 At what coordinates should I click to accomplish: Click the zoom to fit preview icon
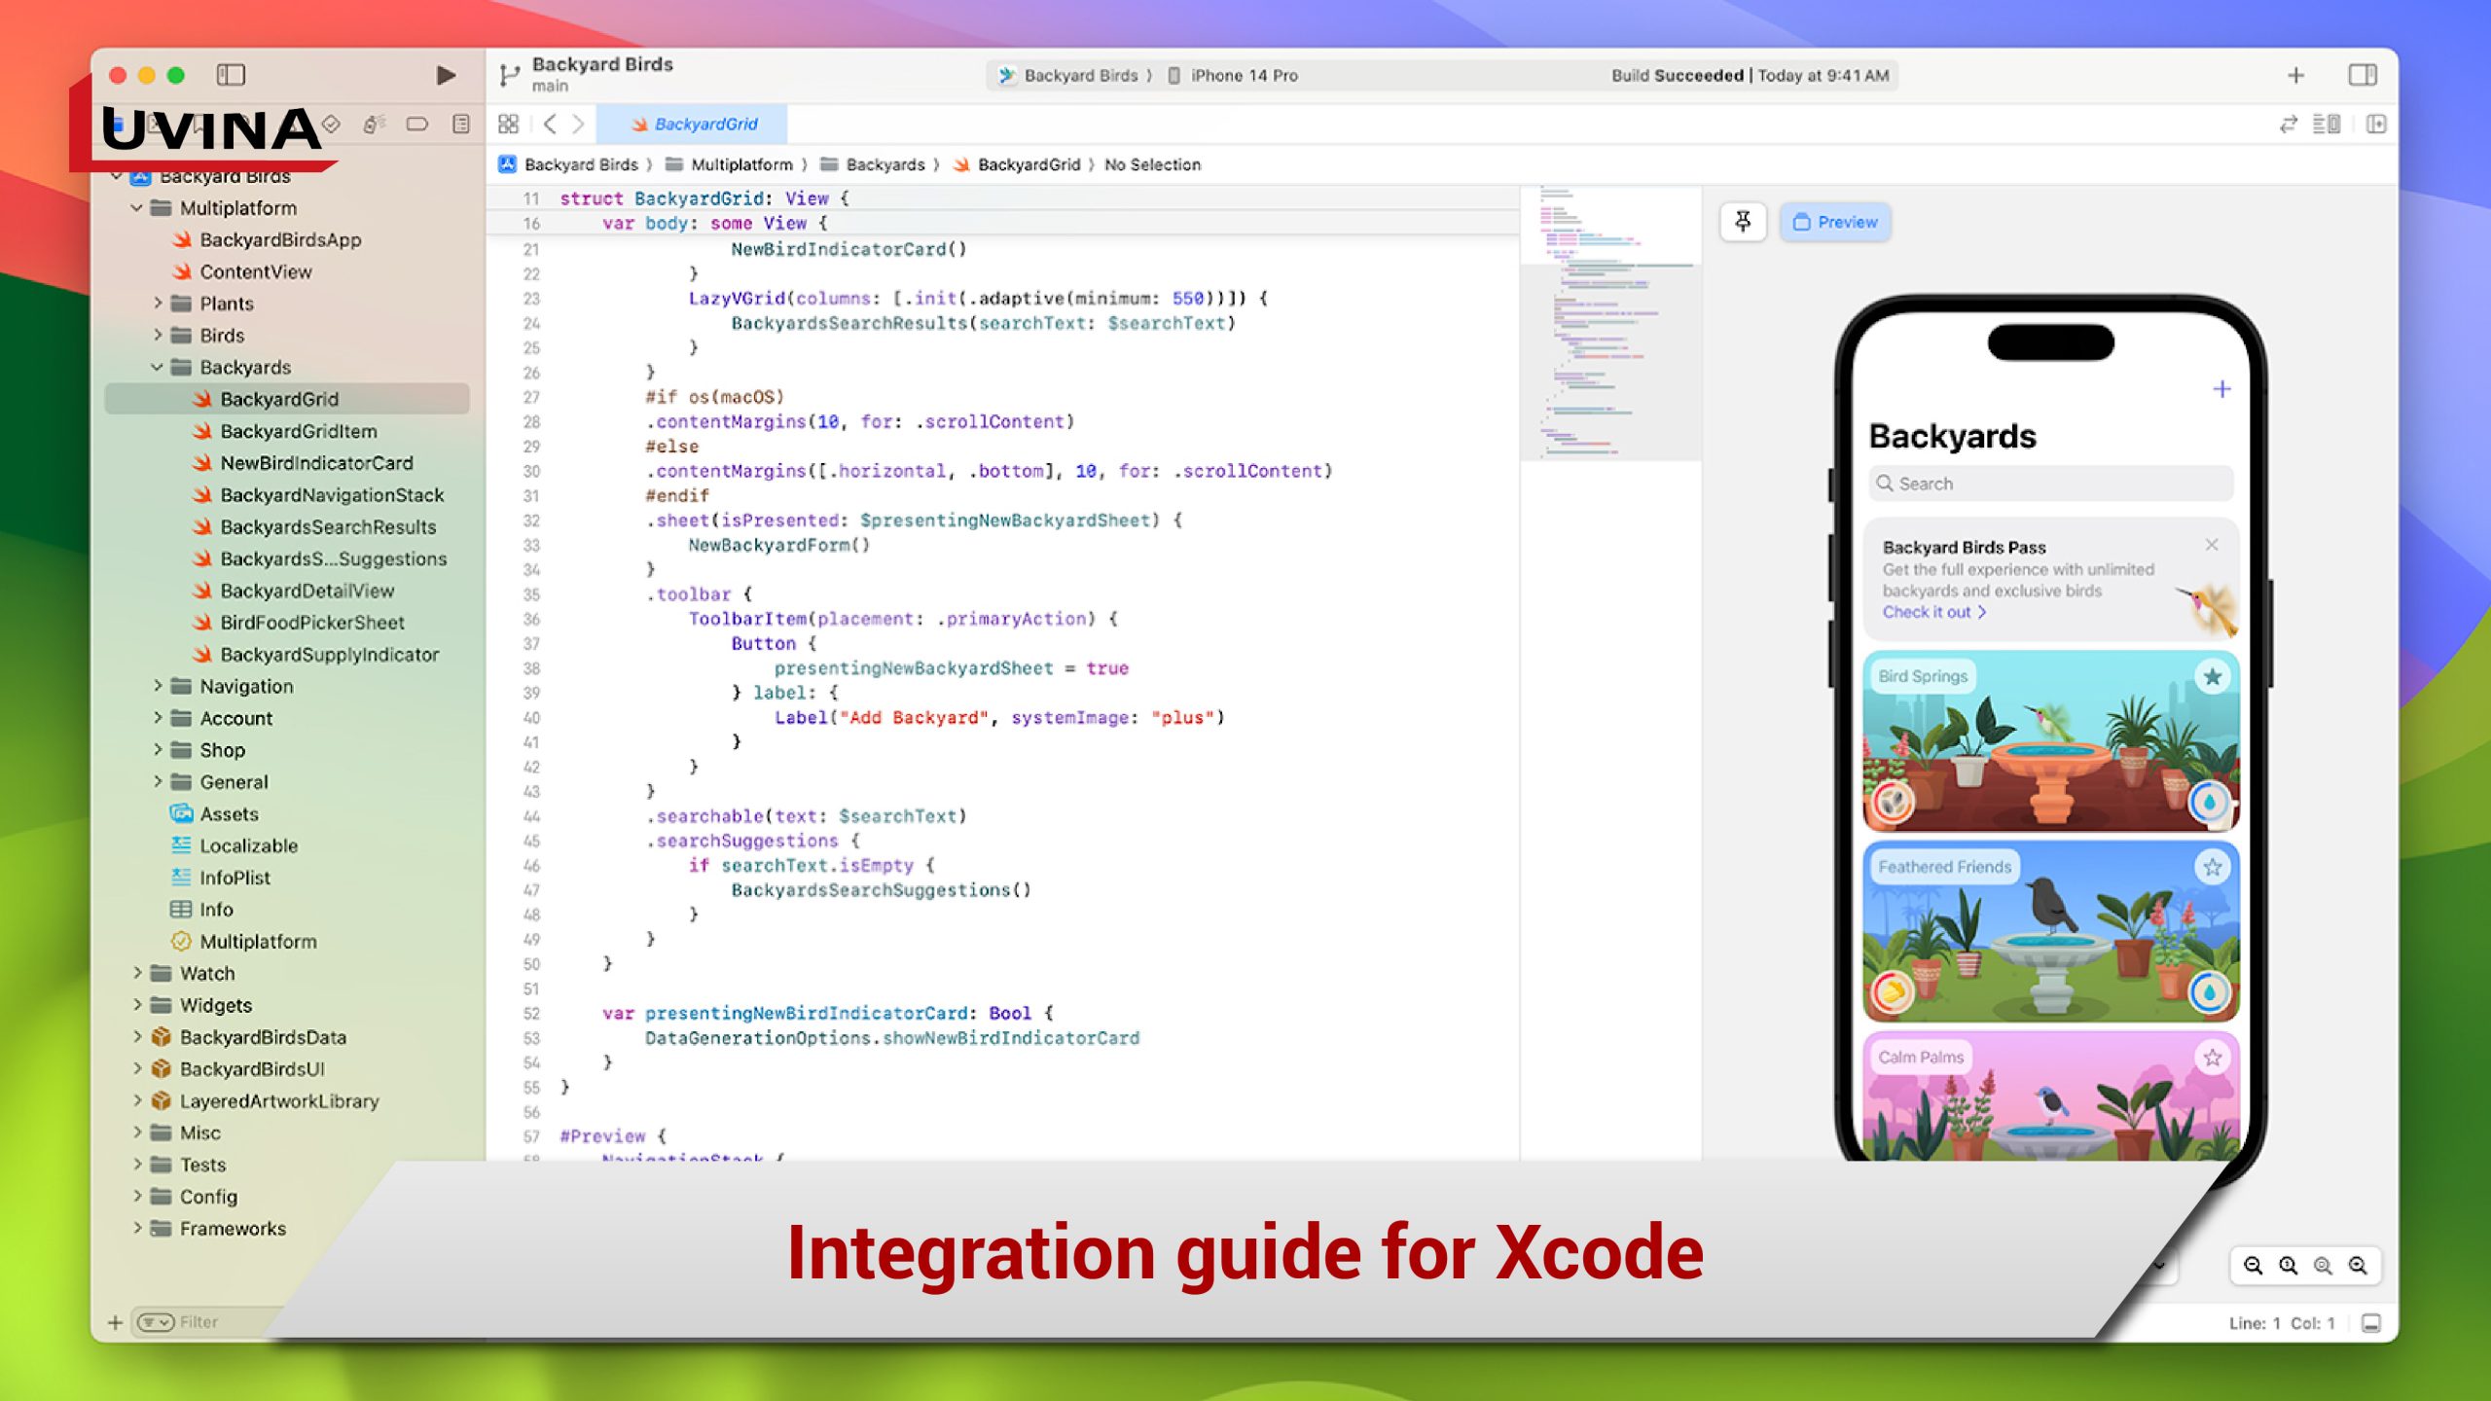[x=2323, y=1265]
